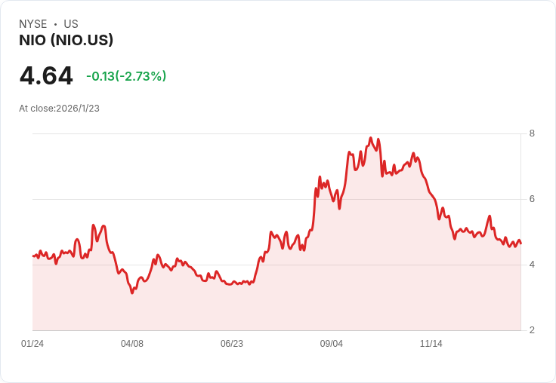556x383 pixels.
Task: Click the -0.13(-2.73%) price change text
Action: coord(126,76)
